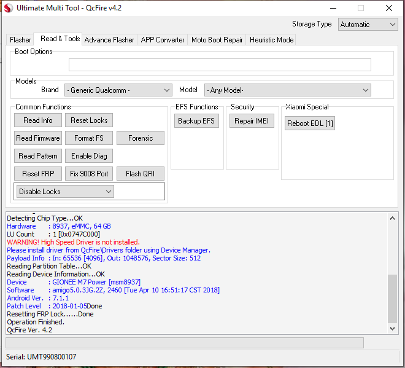Image resolution: width=405 pixels, height=368 pixels.
Task: Open the Model Any Model dropdown
Action: pos(287,90)
